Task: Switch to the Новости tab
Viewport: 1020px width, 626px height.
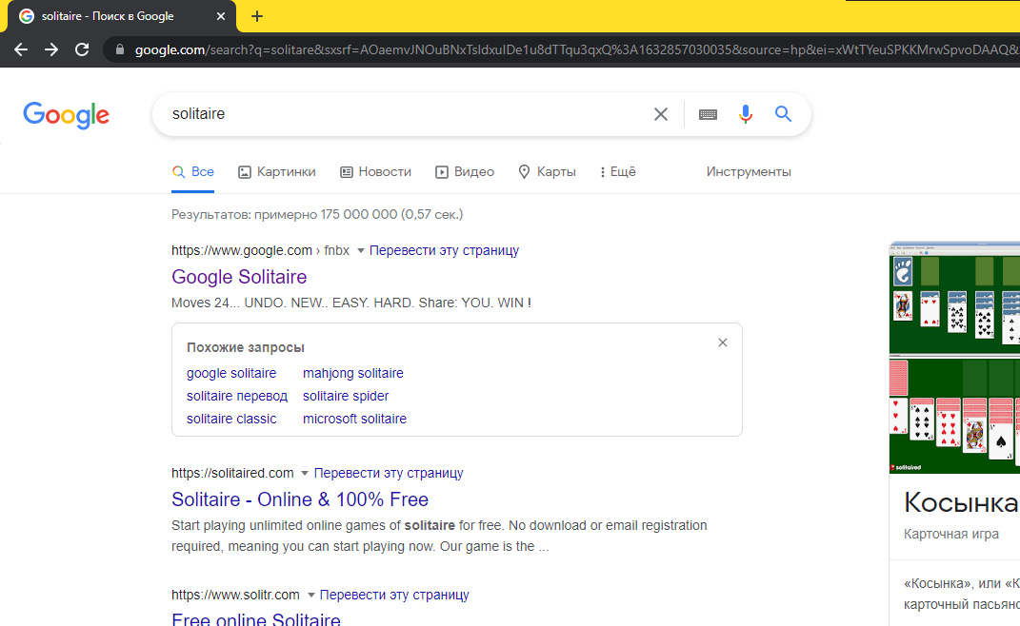Action: coord(376,171)
